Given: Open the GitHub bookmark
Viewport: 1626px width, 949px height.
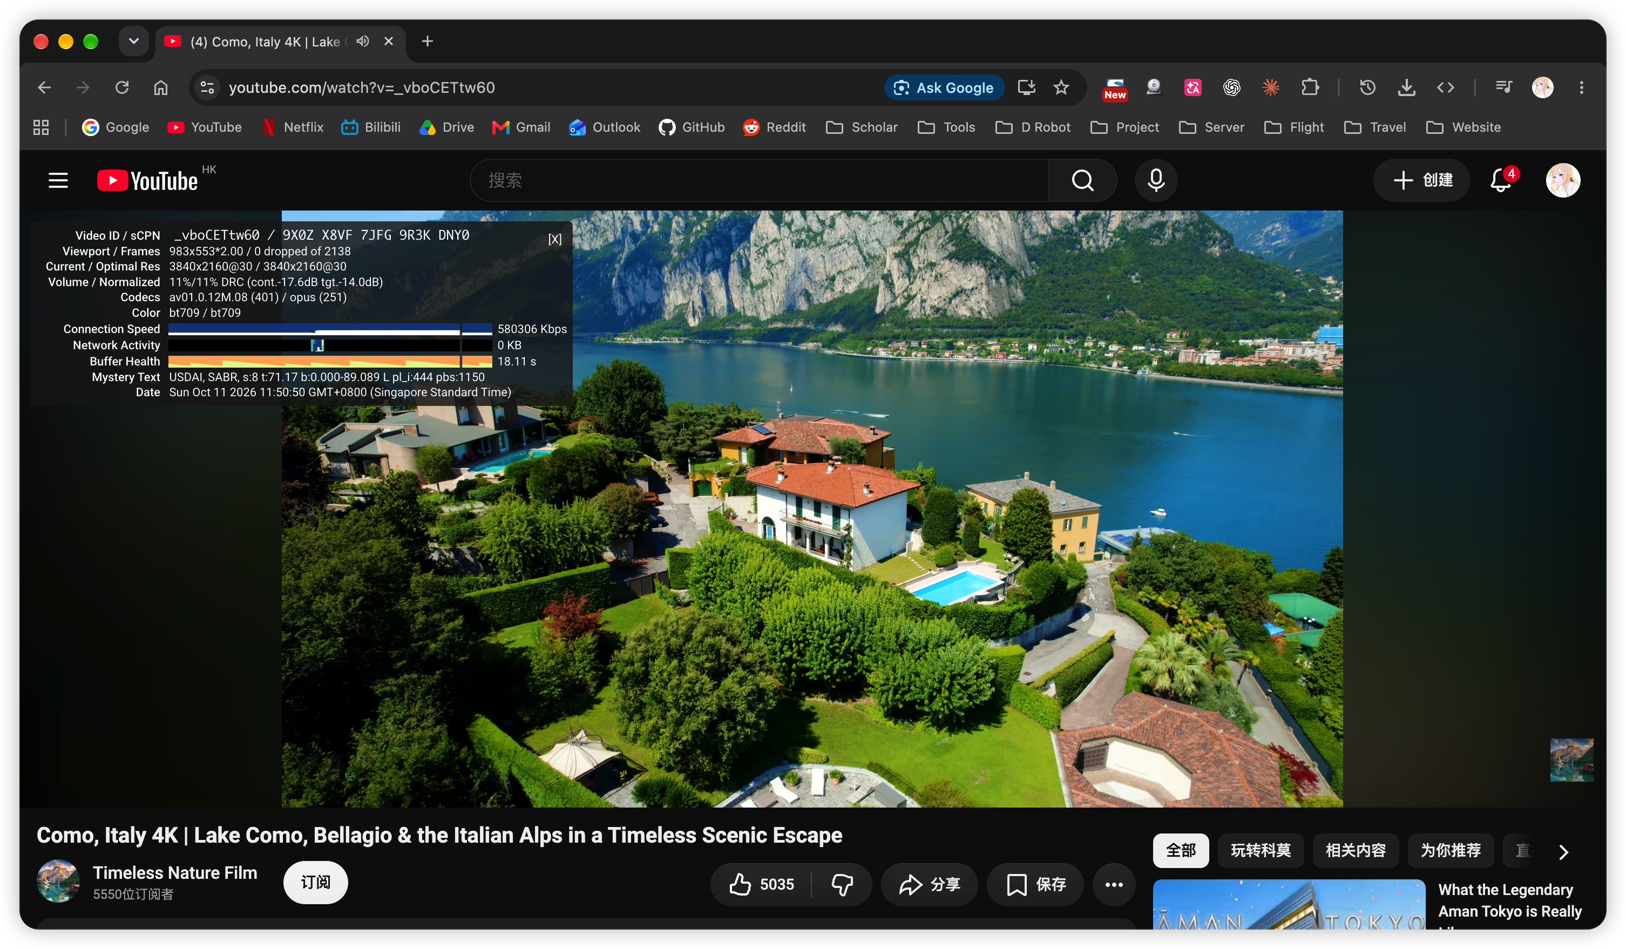Looking at the screenshot, I should tap(692, 127).
